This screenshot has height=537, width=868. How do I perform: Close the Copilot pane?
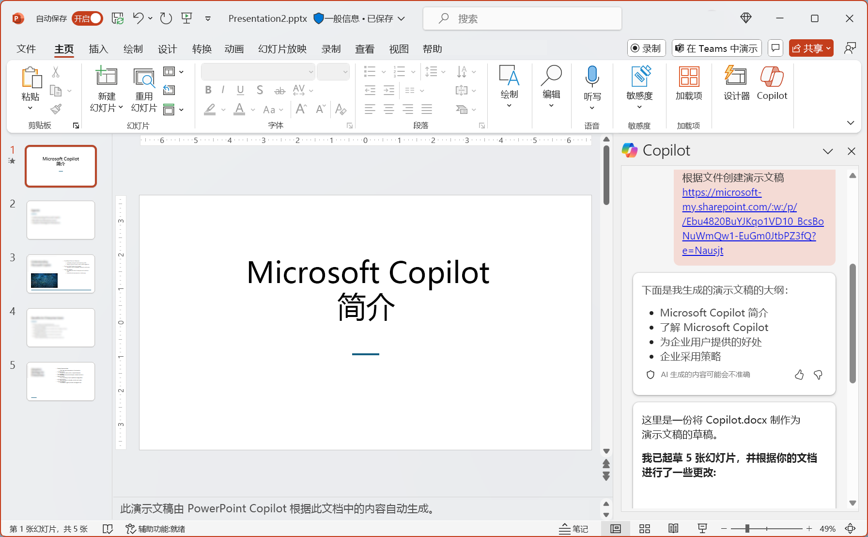852,151
